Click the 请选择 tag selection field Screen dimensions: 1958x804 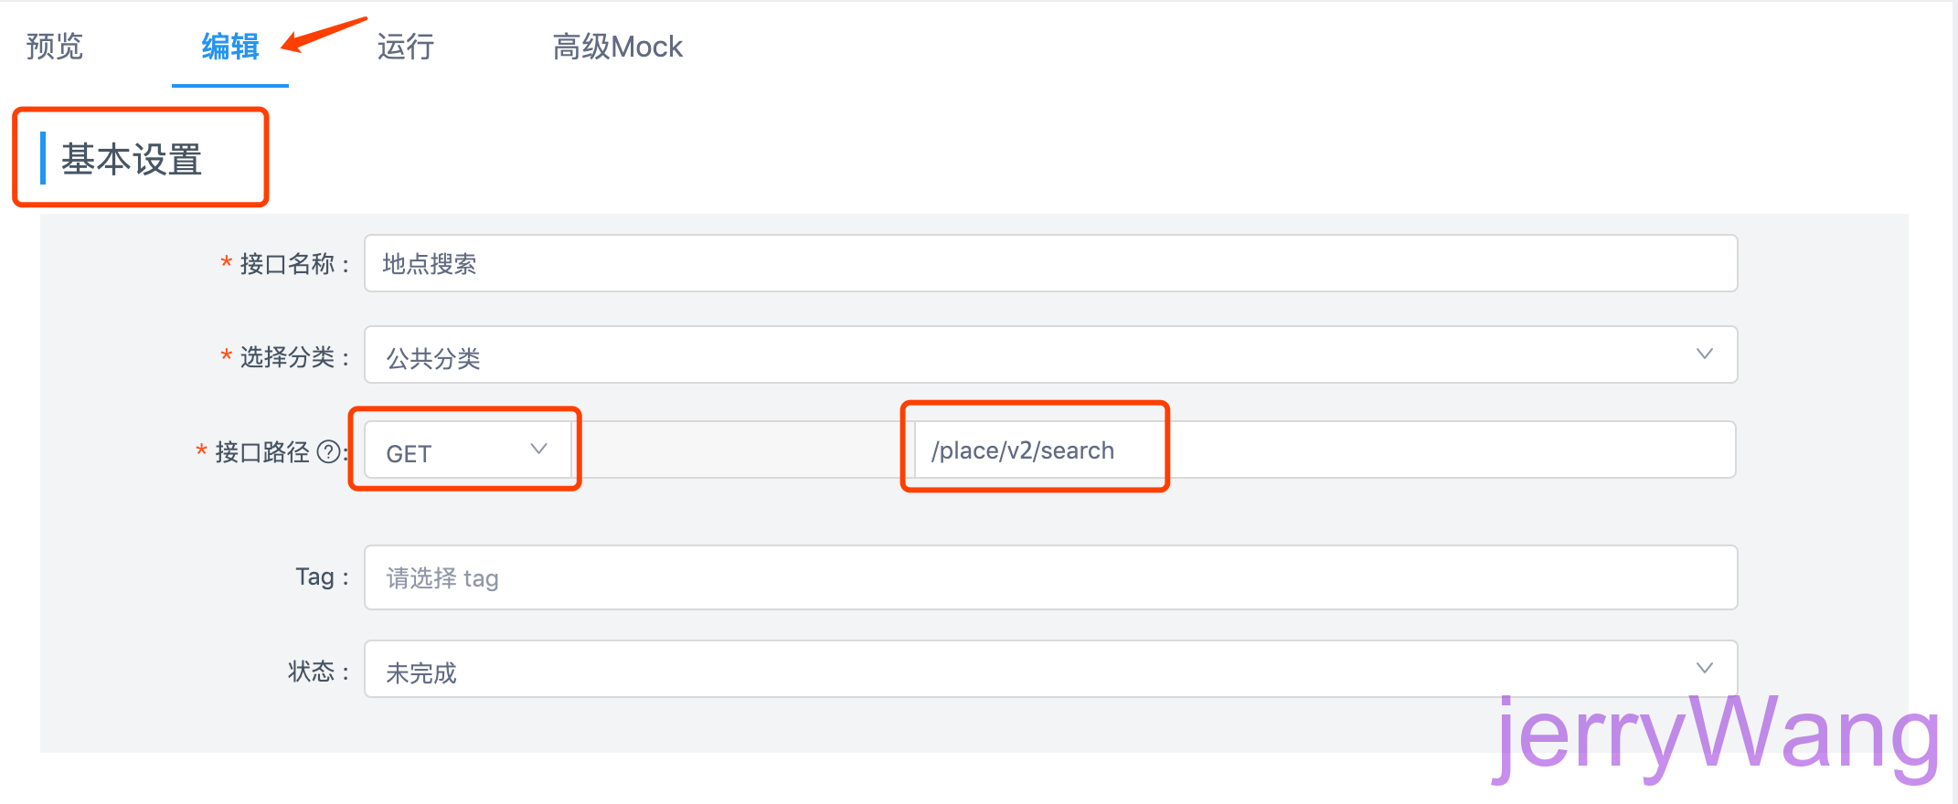(1049, 578)
